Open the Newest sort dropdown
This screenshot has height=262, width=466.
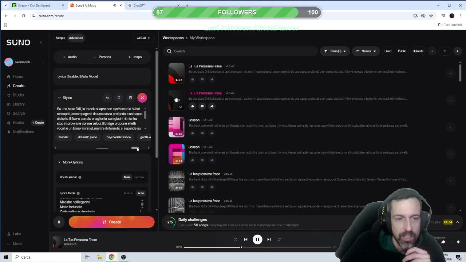366,51
